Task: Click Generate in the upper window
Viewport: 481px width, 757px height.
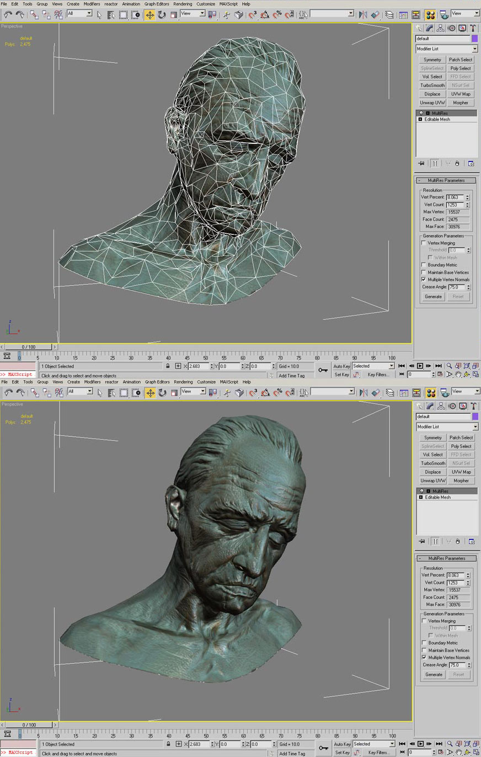Action: (x=433, y=297)
